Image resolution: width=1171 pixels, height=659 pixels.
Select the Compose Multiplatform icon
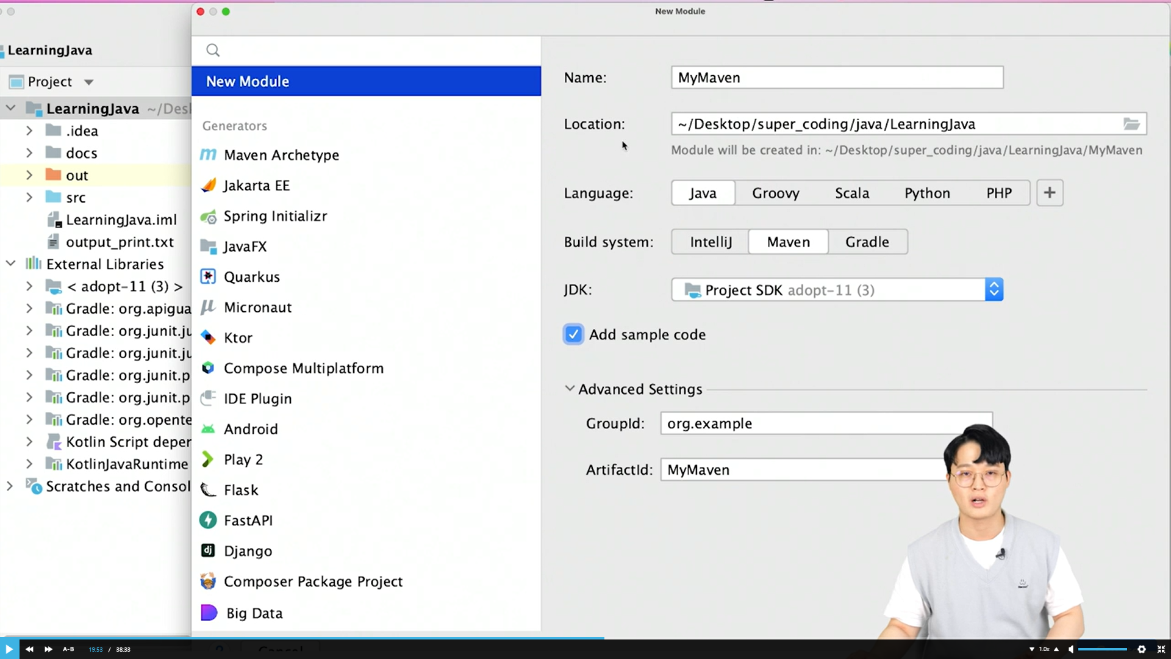point(208,368)
